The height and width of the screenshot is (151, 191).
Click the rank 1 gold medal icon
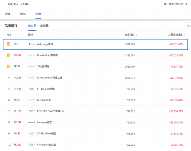point(8,44)
